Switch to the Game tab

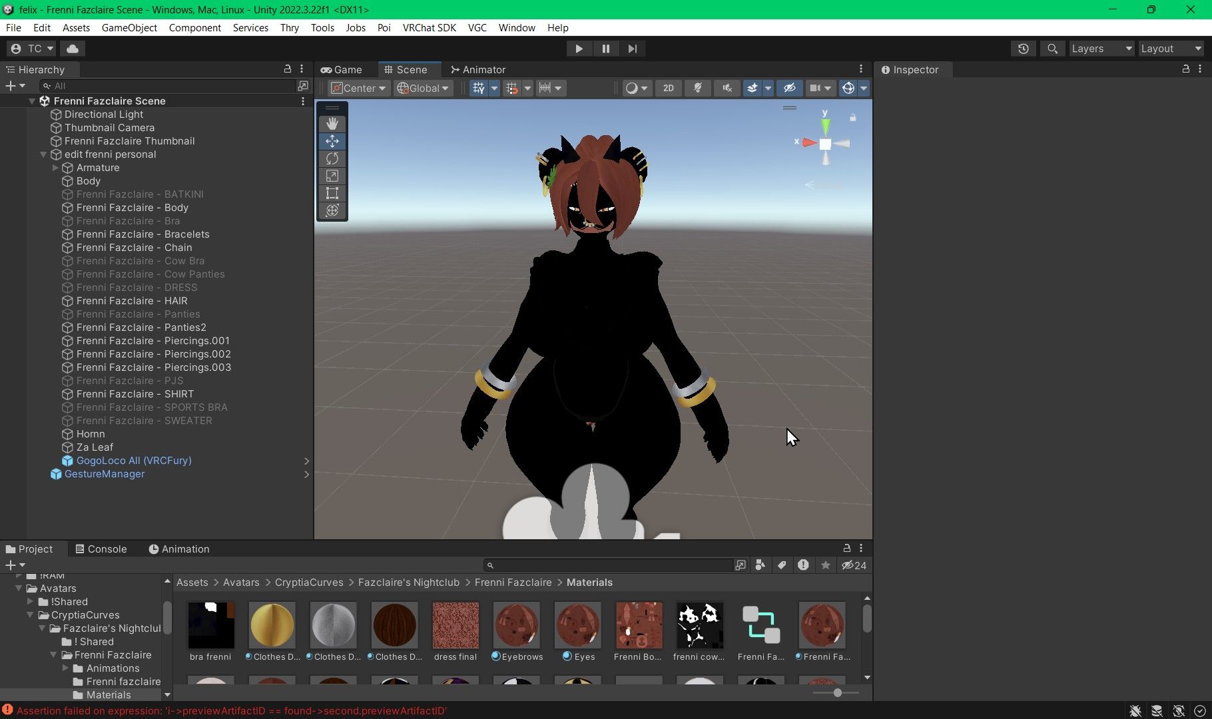tap(341, 70)
